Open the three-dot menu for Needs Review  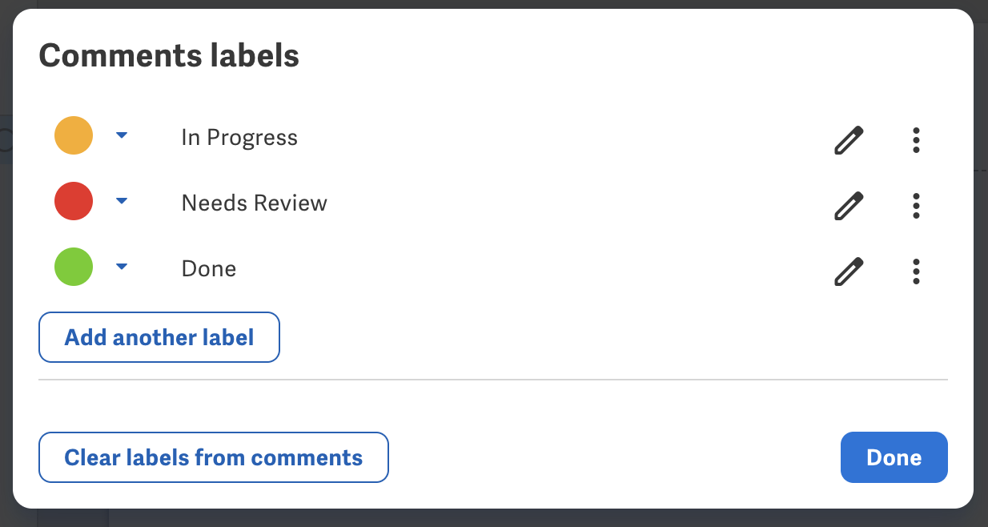pyautogui.click(x=916, y=206)
